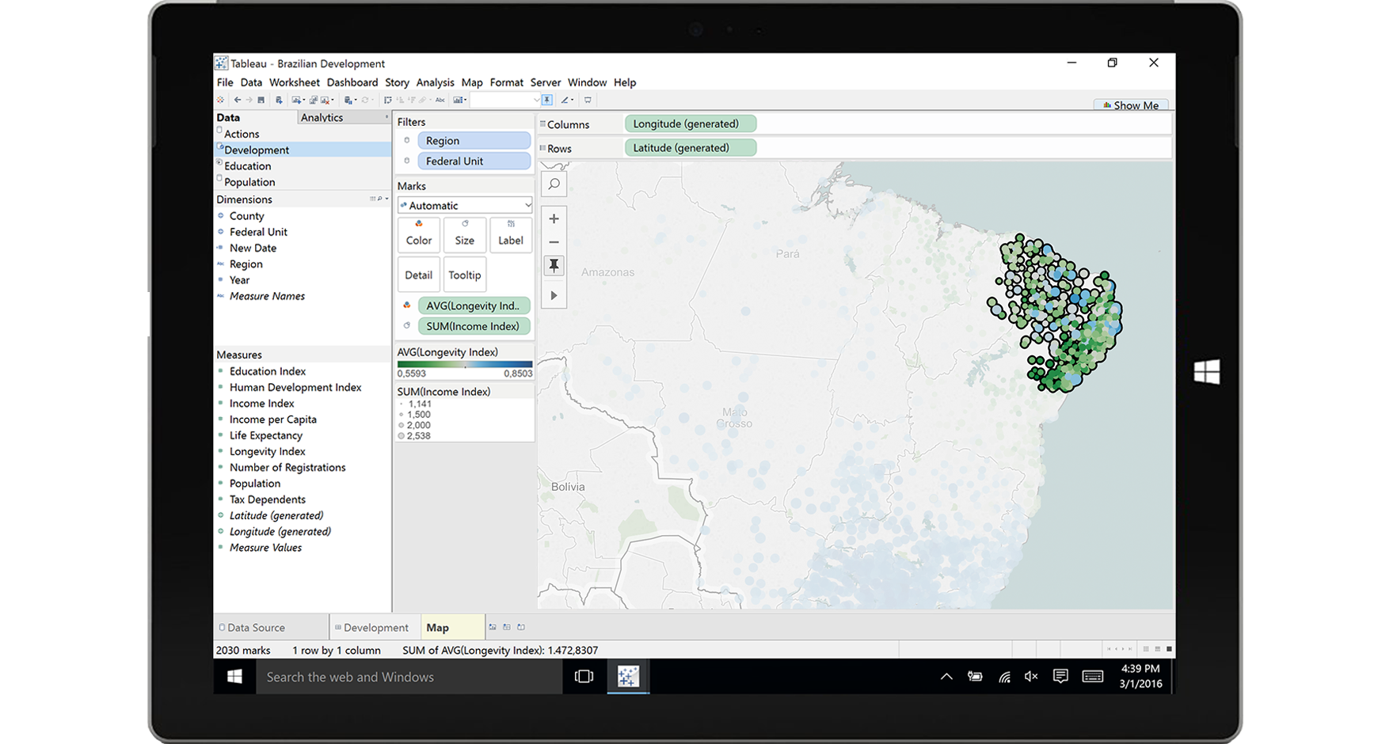
Task: Open the Automatic mark type dropdown
Action: pos(465,205)
